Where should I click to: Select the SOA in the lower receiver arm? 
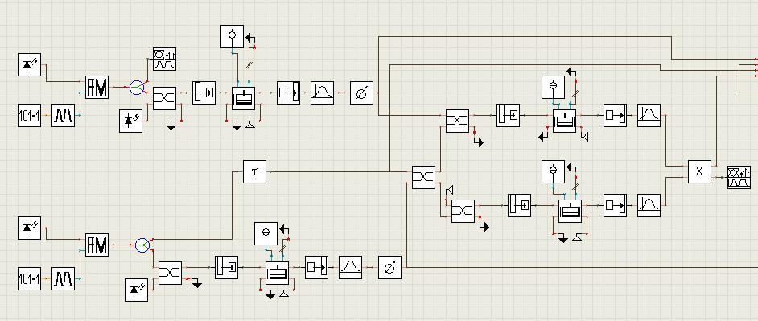(x=570, y=212)
